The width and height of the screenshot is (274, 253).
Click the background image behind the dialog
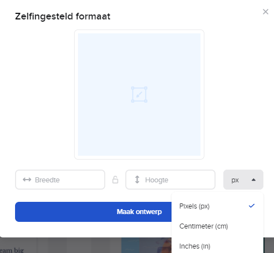click(146, 245)
